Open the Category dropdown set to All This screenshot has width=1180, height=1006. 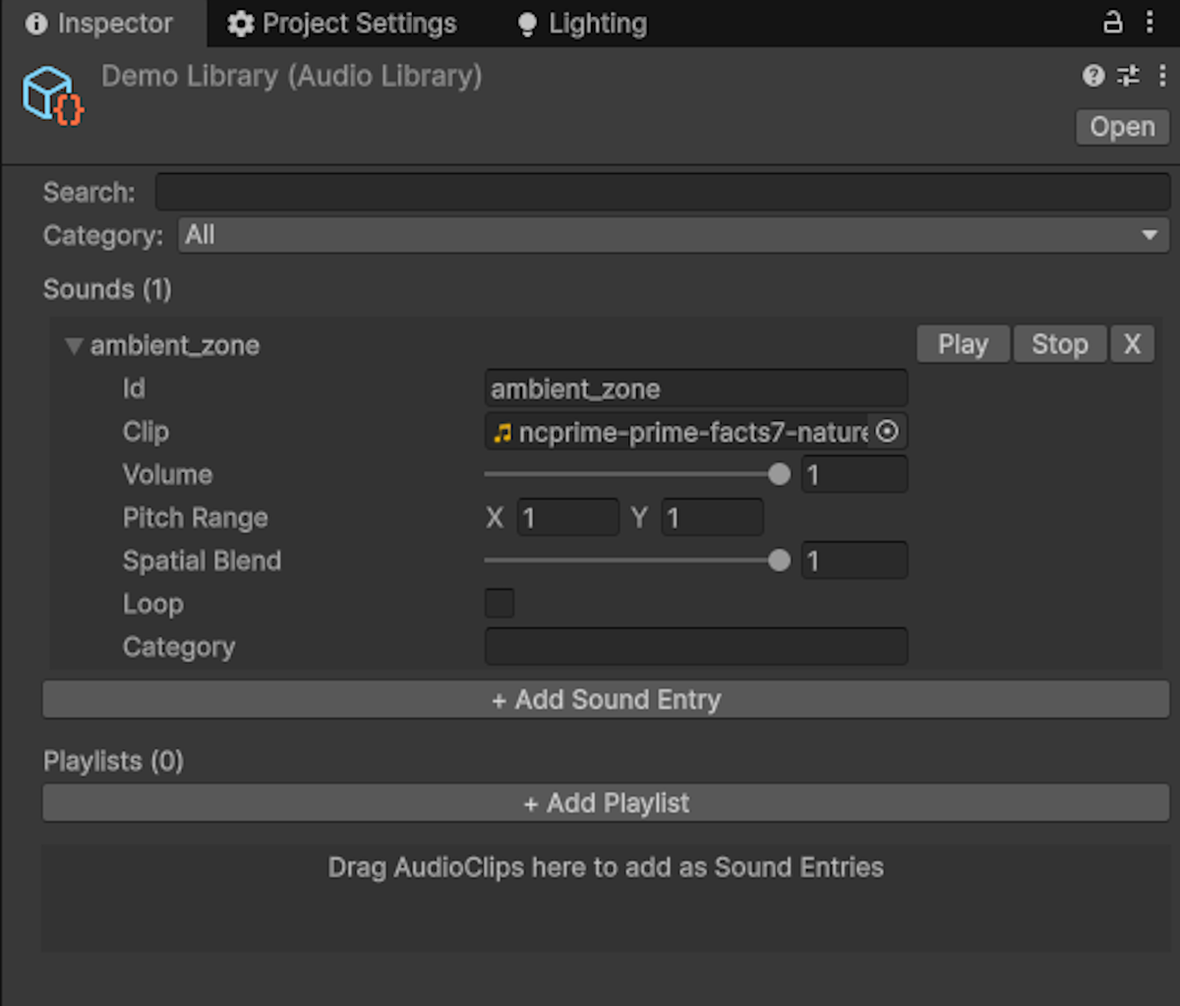click(673, 235)
